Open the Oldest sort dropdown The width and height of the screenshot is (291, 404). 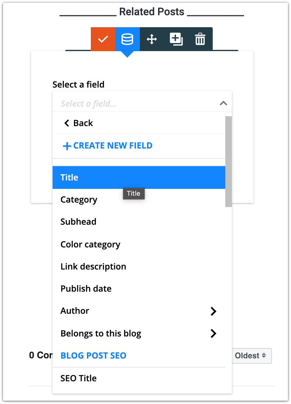(252, 356)
